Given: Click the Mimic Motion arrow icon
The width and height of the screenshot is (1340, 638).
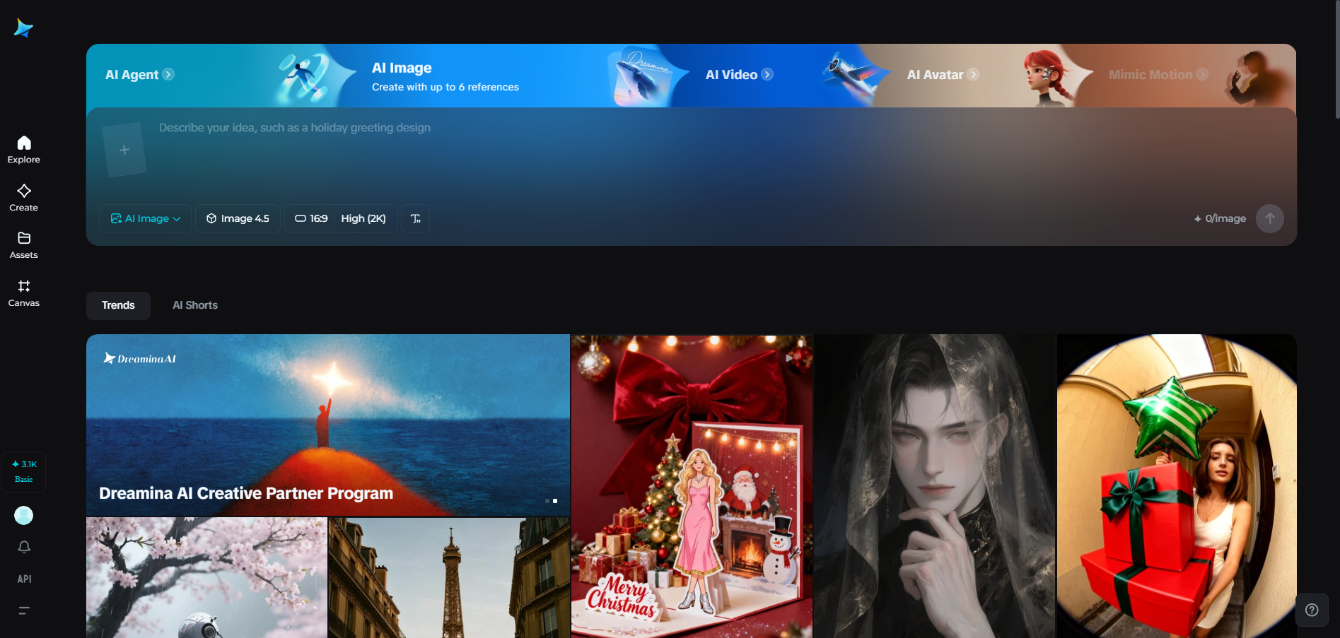Looking at the screenshot, I should [x=1202, y=74].
